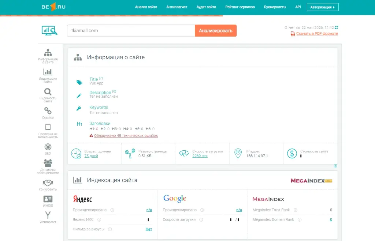The height and width of the screenshot is (241, 375).
Task: Click the Google logo
Action: click(175, 199)
